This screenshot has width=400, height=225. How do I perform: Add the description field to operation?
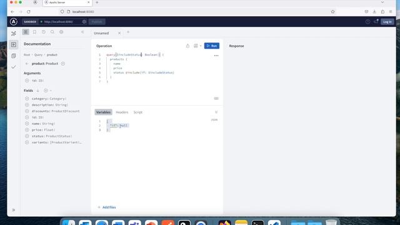[27, 105]
